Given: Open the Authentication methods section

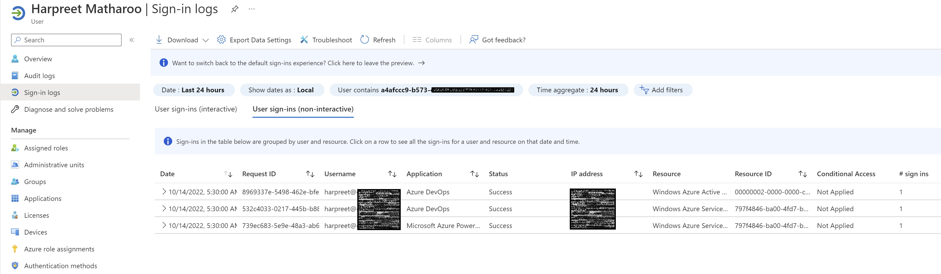Looking at the screenshot, I should 60,266.
